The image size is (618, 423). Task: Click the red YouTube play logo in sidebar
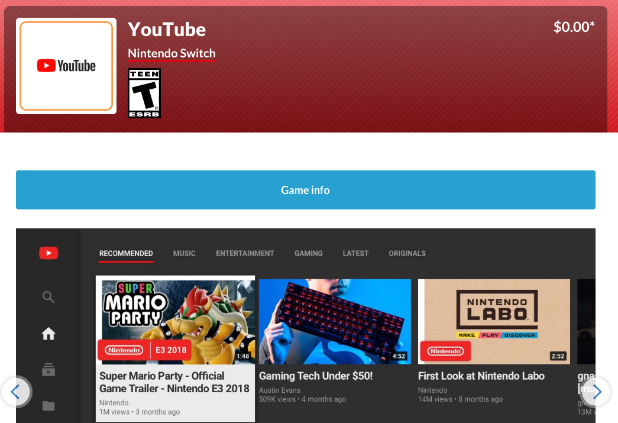48,253
